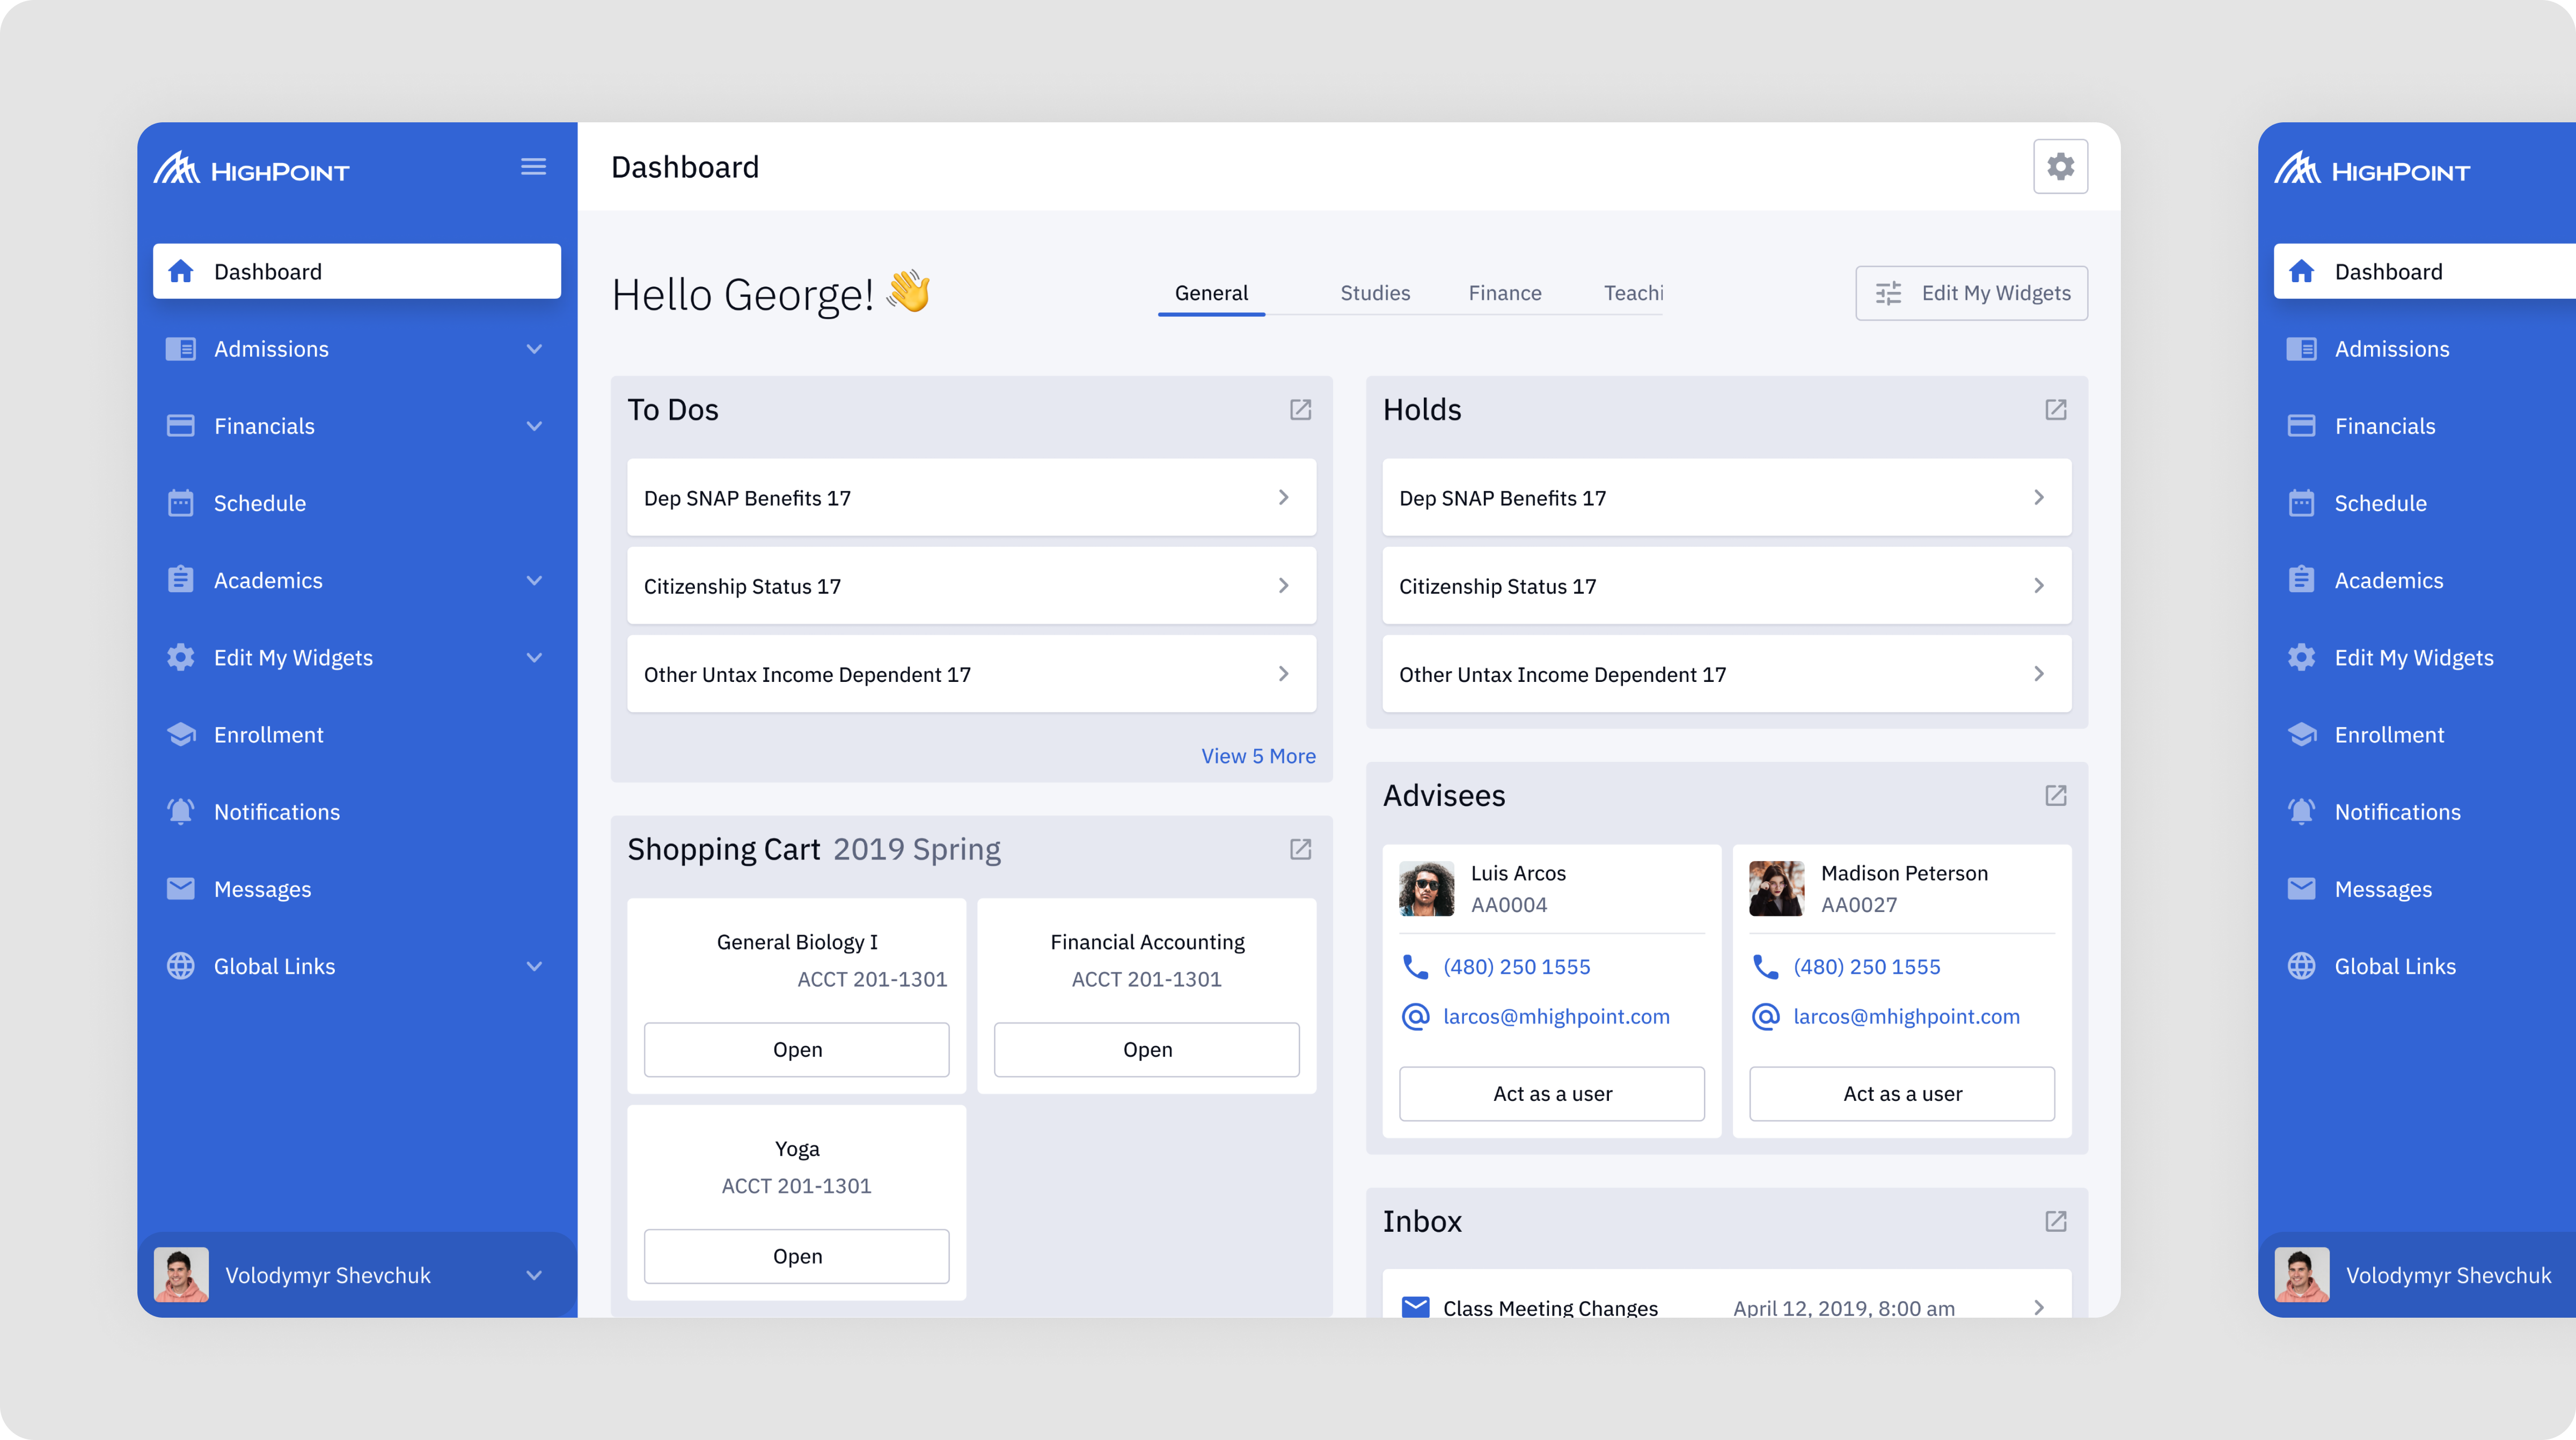Click Volodymyr Shevchuk avatar in main sidebar
The image size is (2576, 1440).
pos(181,1275)
